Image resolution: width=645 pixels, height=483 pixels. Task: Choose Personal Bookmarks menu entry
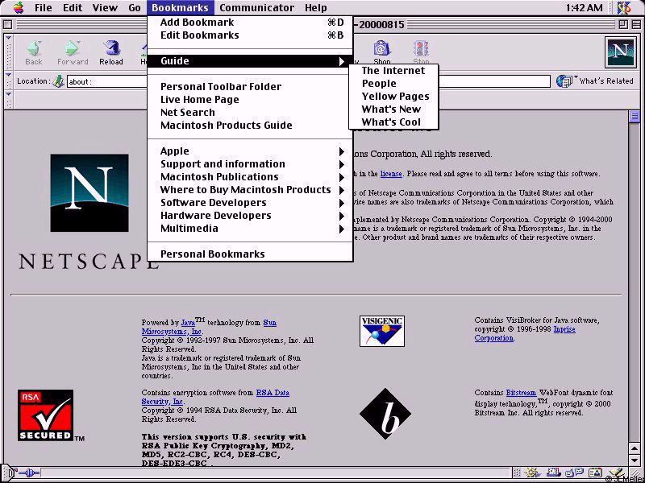tap(250, 254)
